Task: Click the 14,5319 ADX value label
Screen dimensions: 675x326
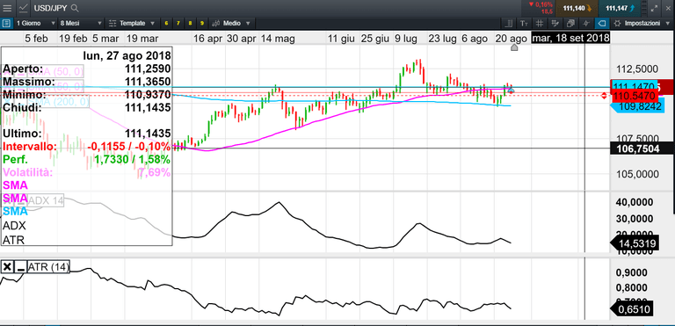Action: click(635, 243)
